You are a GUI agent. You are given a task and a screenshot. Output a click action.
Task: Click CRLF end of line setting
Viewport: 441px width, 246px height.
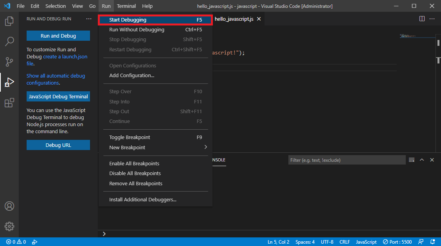344,242
